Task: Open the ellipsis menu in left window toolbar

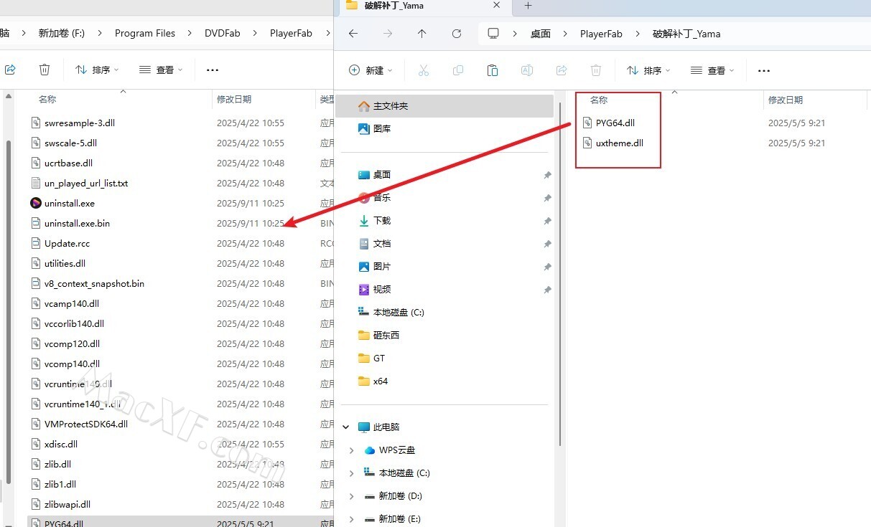Action: 212,70
